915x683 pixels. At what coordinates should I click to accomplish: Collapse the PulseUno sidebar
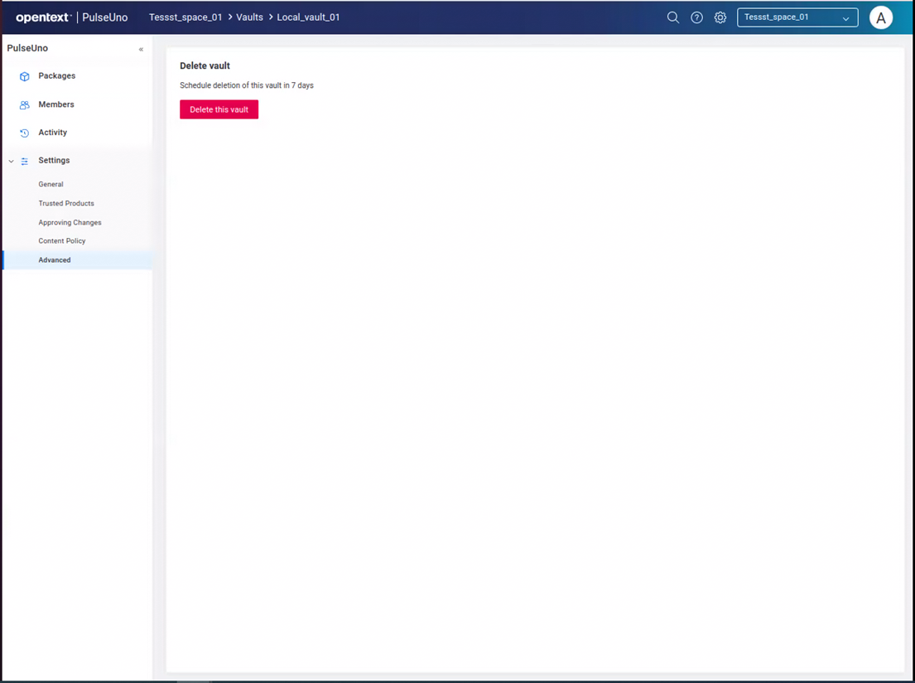(x=141, y=50)
